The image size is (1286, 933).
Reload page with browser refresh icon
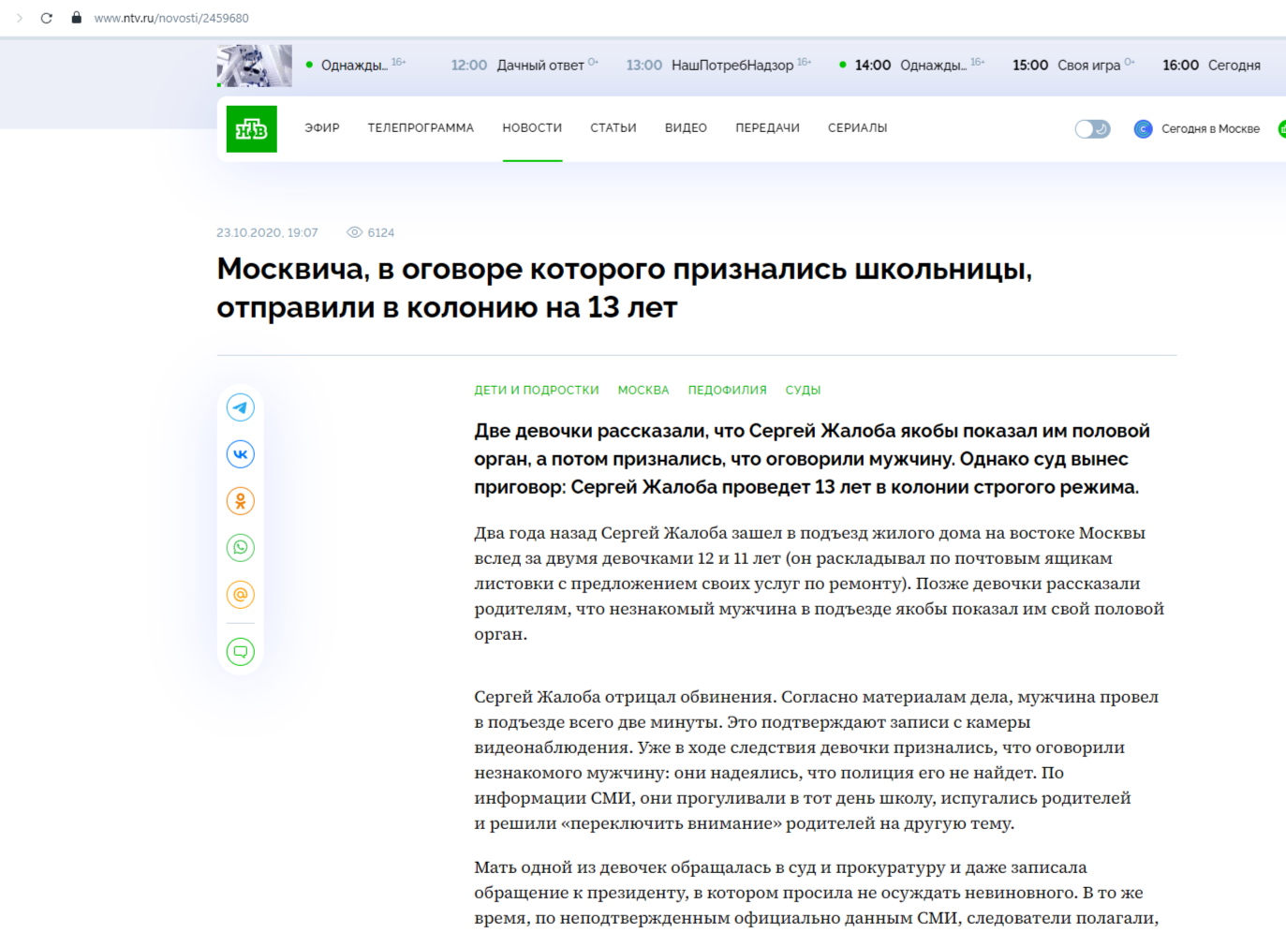(x=46, y=18)
